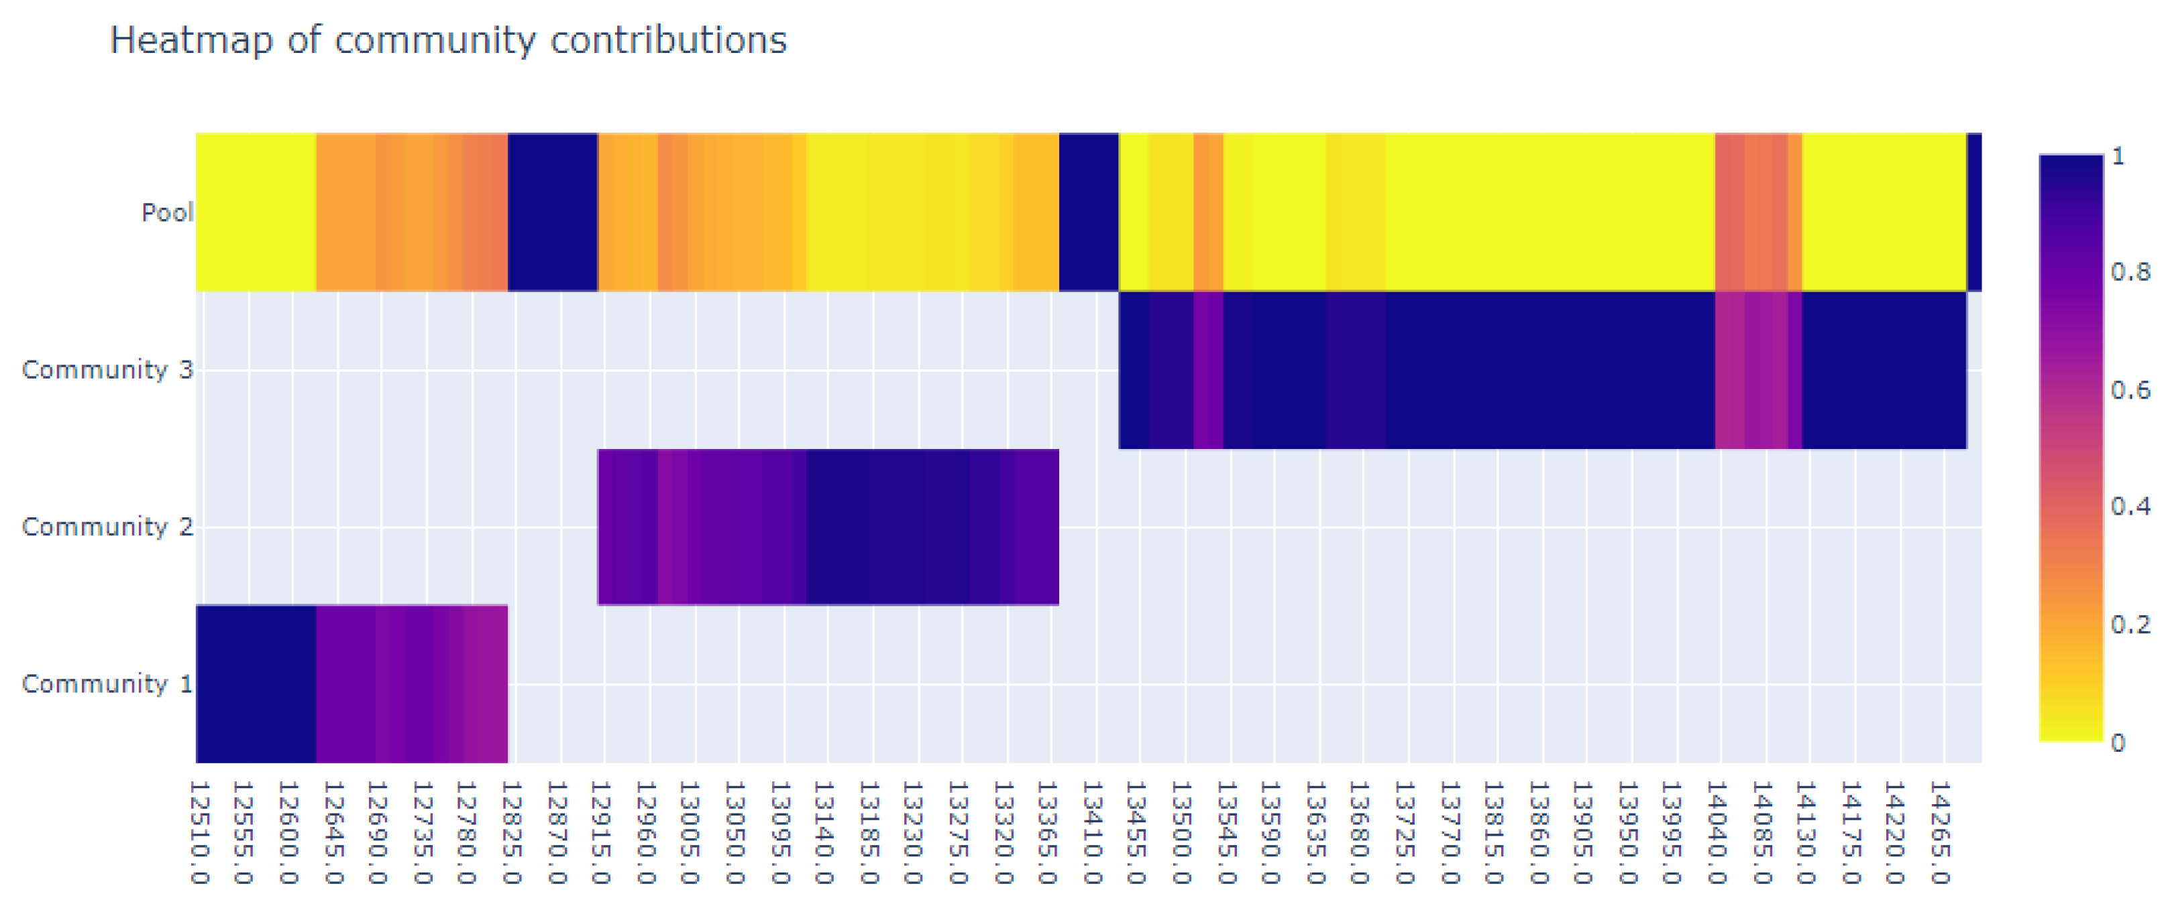Select the Community 2 axis label
This screenshot has height=902, width=2172.
tap(107, 527)
